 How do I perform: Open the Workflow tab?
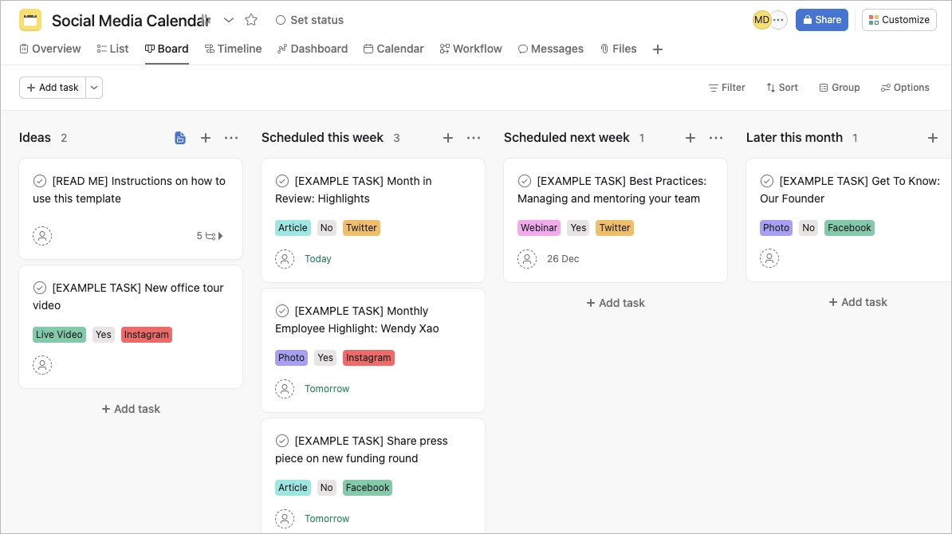(x=470, y=49)
